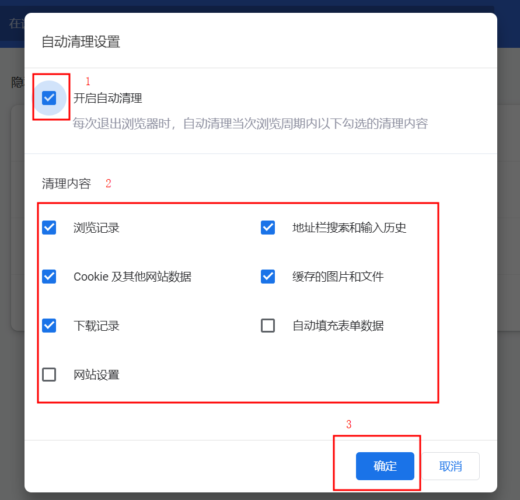The height and width of the screenshot is (500, 520).
Task: Select the Cookie 及其他网站数据 label text
Action: [x=132, y=277]
